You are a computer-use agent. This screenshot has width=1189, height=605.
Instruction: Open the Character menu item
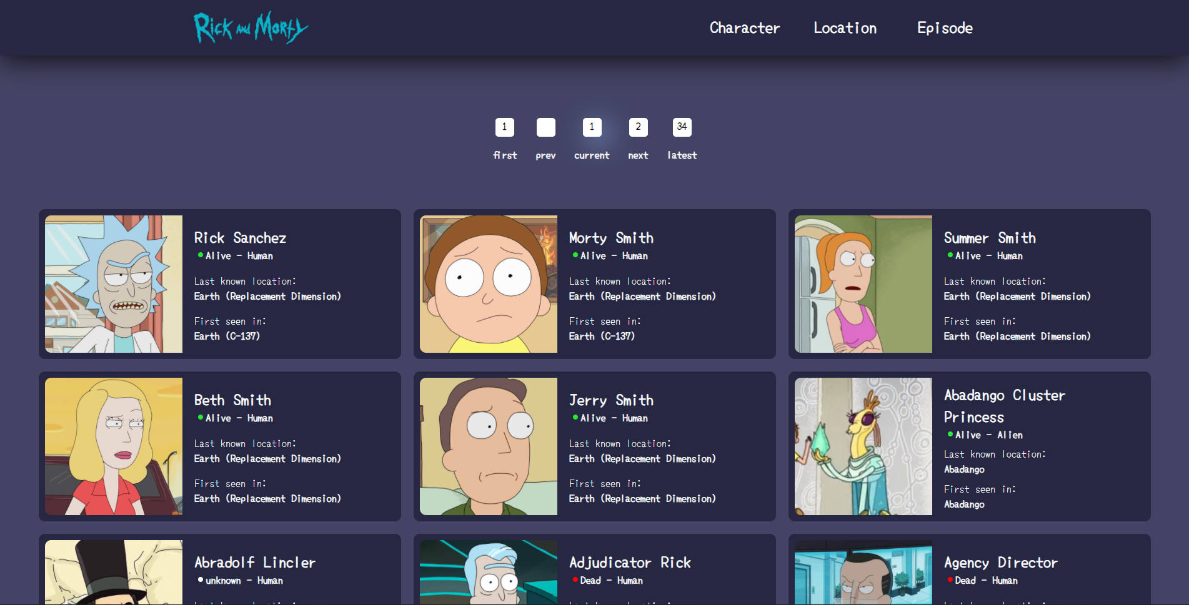[745, 28]
